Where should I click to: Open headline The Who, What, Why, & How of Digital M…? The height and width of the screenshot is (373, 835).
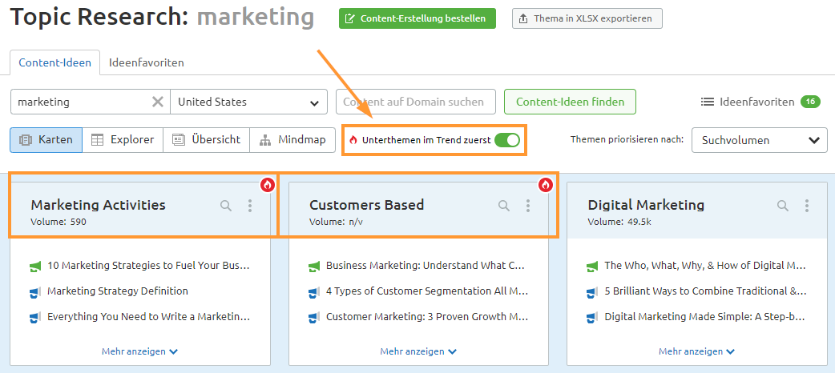[706, 266]
